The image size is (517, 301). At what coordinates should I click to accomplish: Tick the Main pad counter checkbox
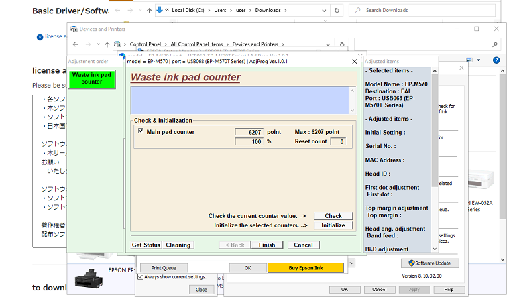[141, 131]
